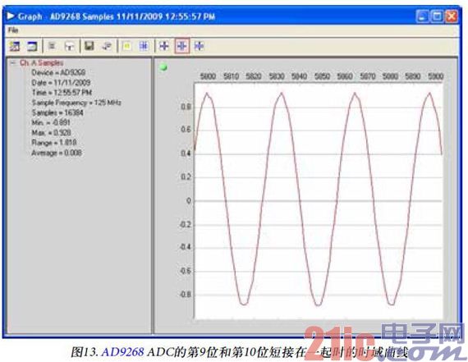This screenshot has height=362, width=468.
Task: Click x-axis label 5850
Action: [x=322, y=76]
